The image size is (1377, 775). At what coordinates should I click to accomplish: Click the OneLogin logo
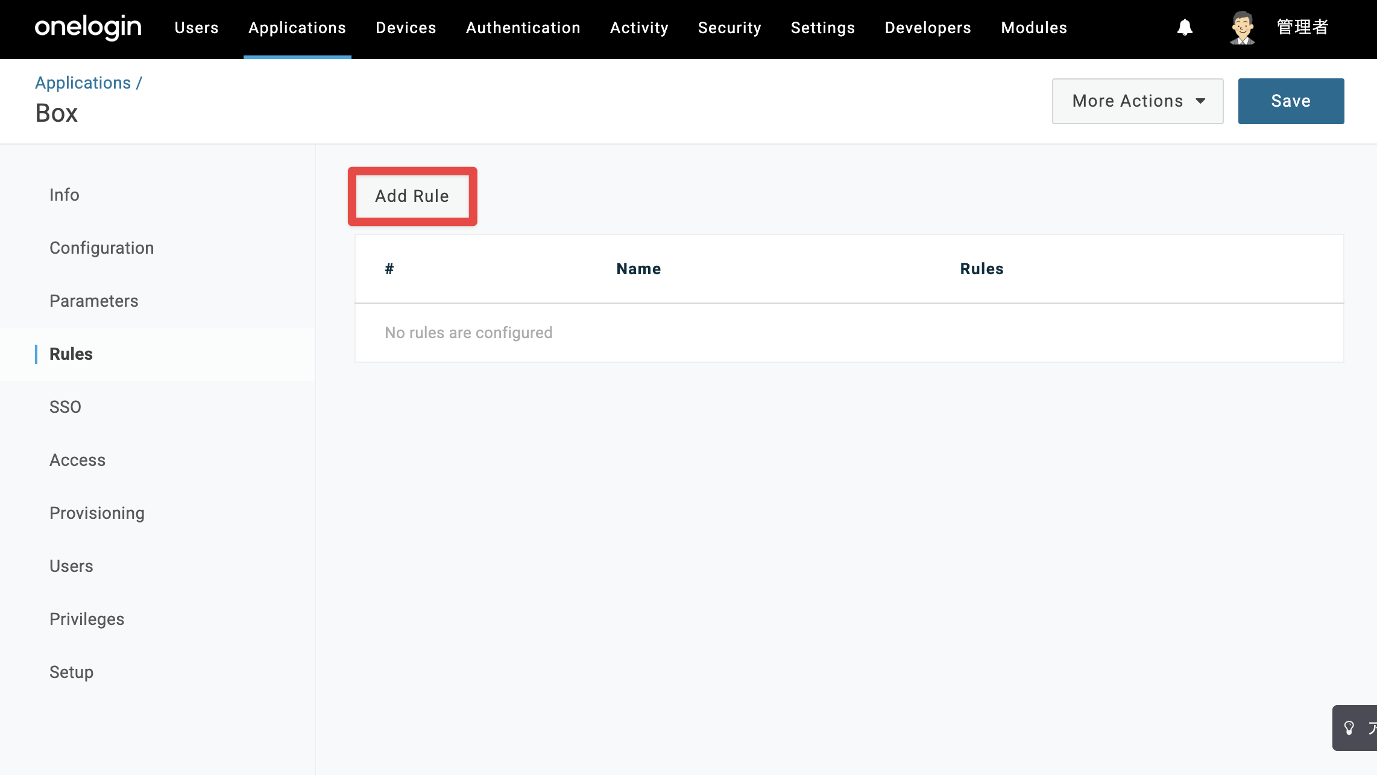click(88, 28)
